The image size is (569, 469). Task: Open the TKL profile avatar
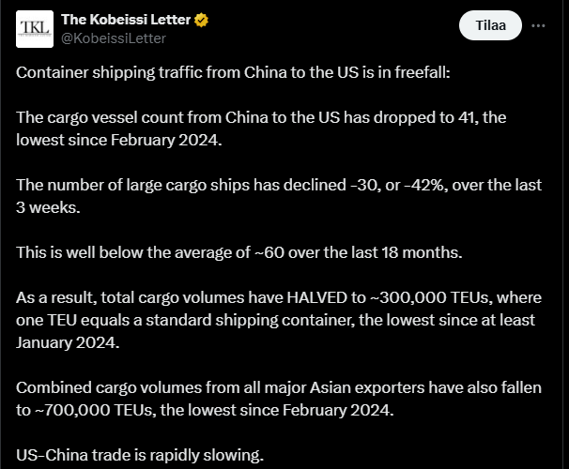[35, 28]
